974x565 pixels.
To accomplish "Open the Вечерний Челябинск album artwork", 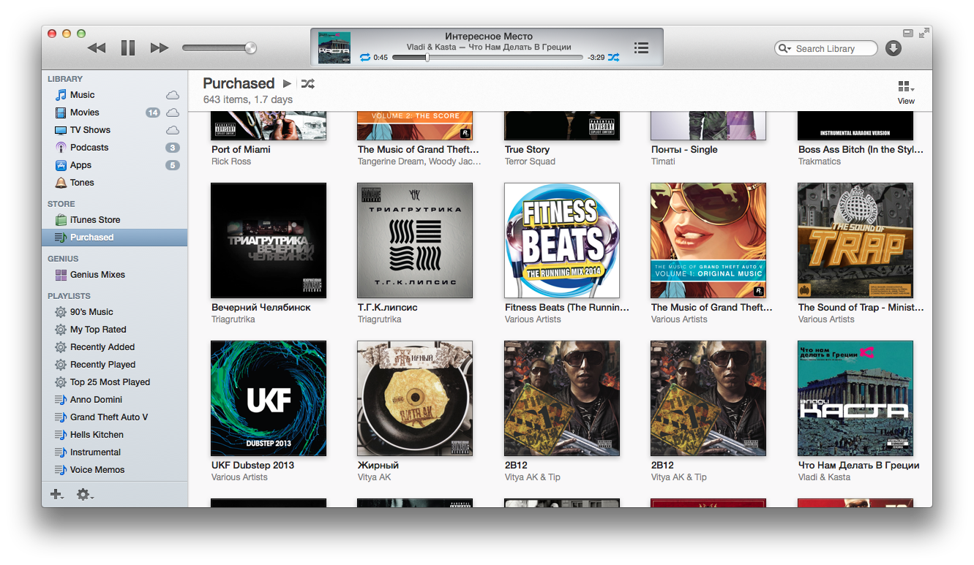I will [269, 240].
